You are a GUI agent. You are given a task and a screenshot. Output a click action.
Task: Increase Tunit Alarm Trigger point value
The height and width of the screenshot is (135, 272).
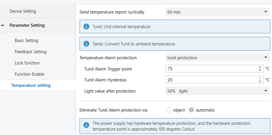[x=260, y=67]
